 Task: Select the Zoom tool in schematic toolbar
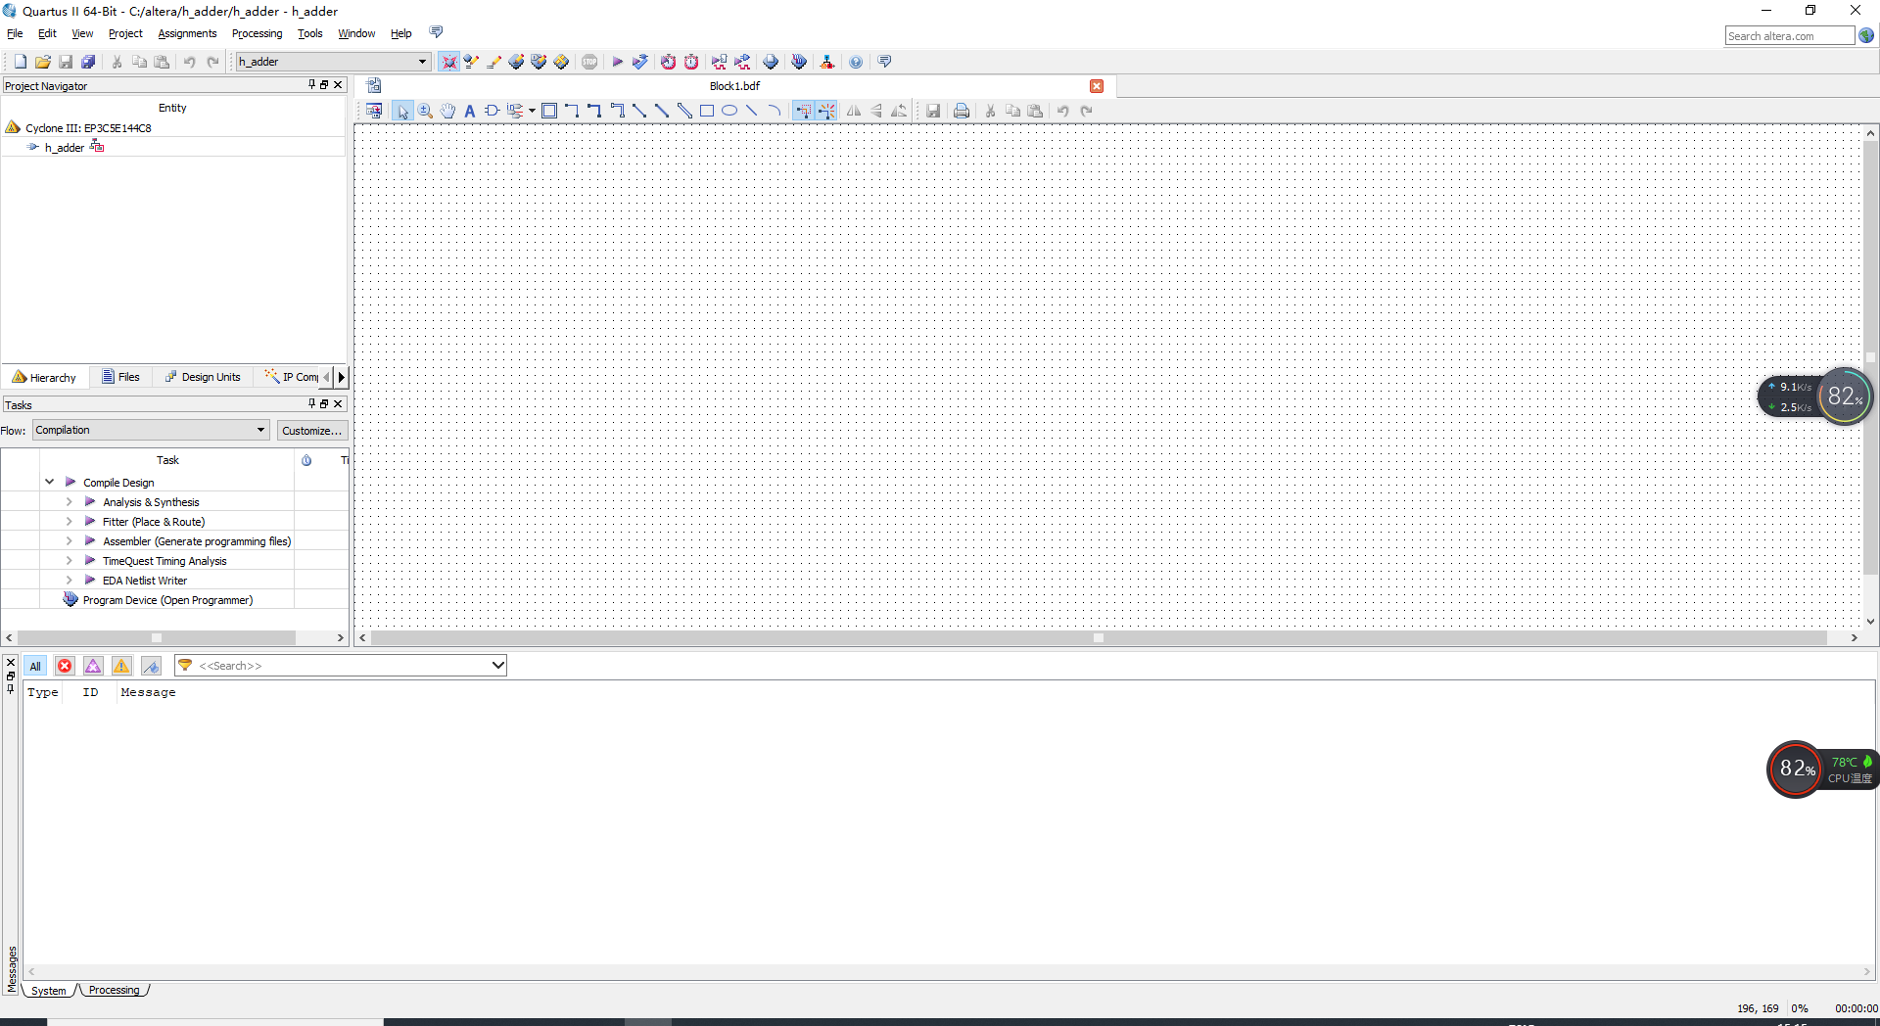(425, 111)
